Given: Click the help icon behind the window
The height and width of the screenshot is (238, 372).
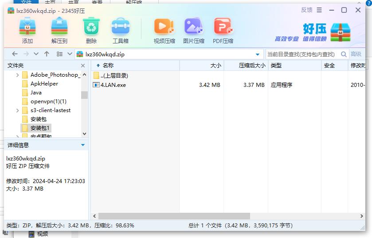Looking at the screenshot, I should 368,3.
